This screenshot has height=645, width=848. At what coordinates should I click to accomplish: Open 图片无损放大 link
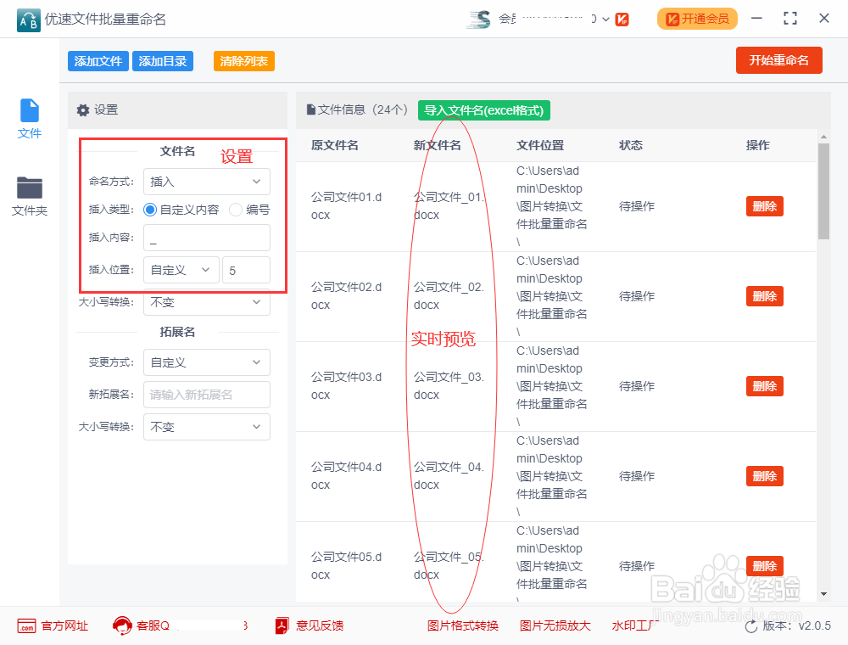tap(555, 626)
